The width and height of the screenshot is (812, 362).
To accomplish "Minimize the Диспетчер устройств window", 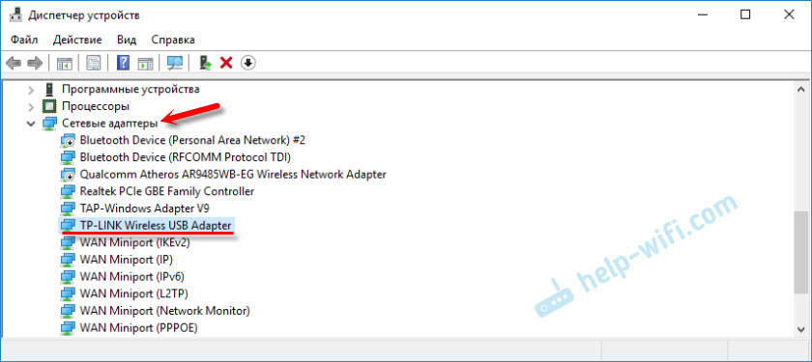I will [701, 15].
